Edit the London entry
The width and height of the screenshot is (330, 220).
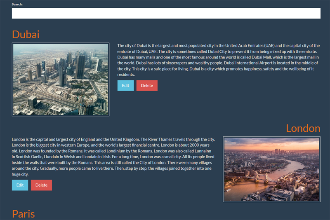[x=20, y=185]
